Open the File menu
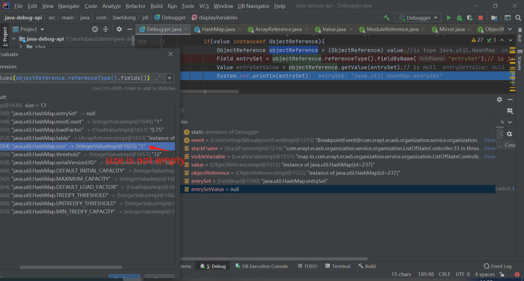524x281 pixels. 18,6
